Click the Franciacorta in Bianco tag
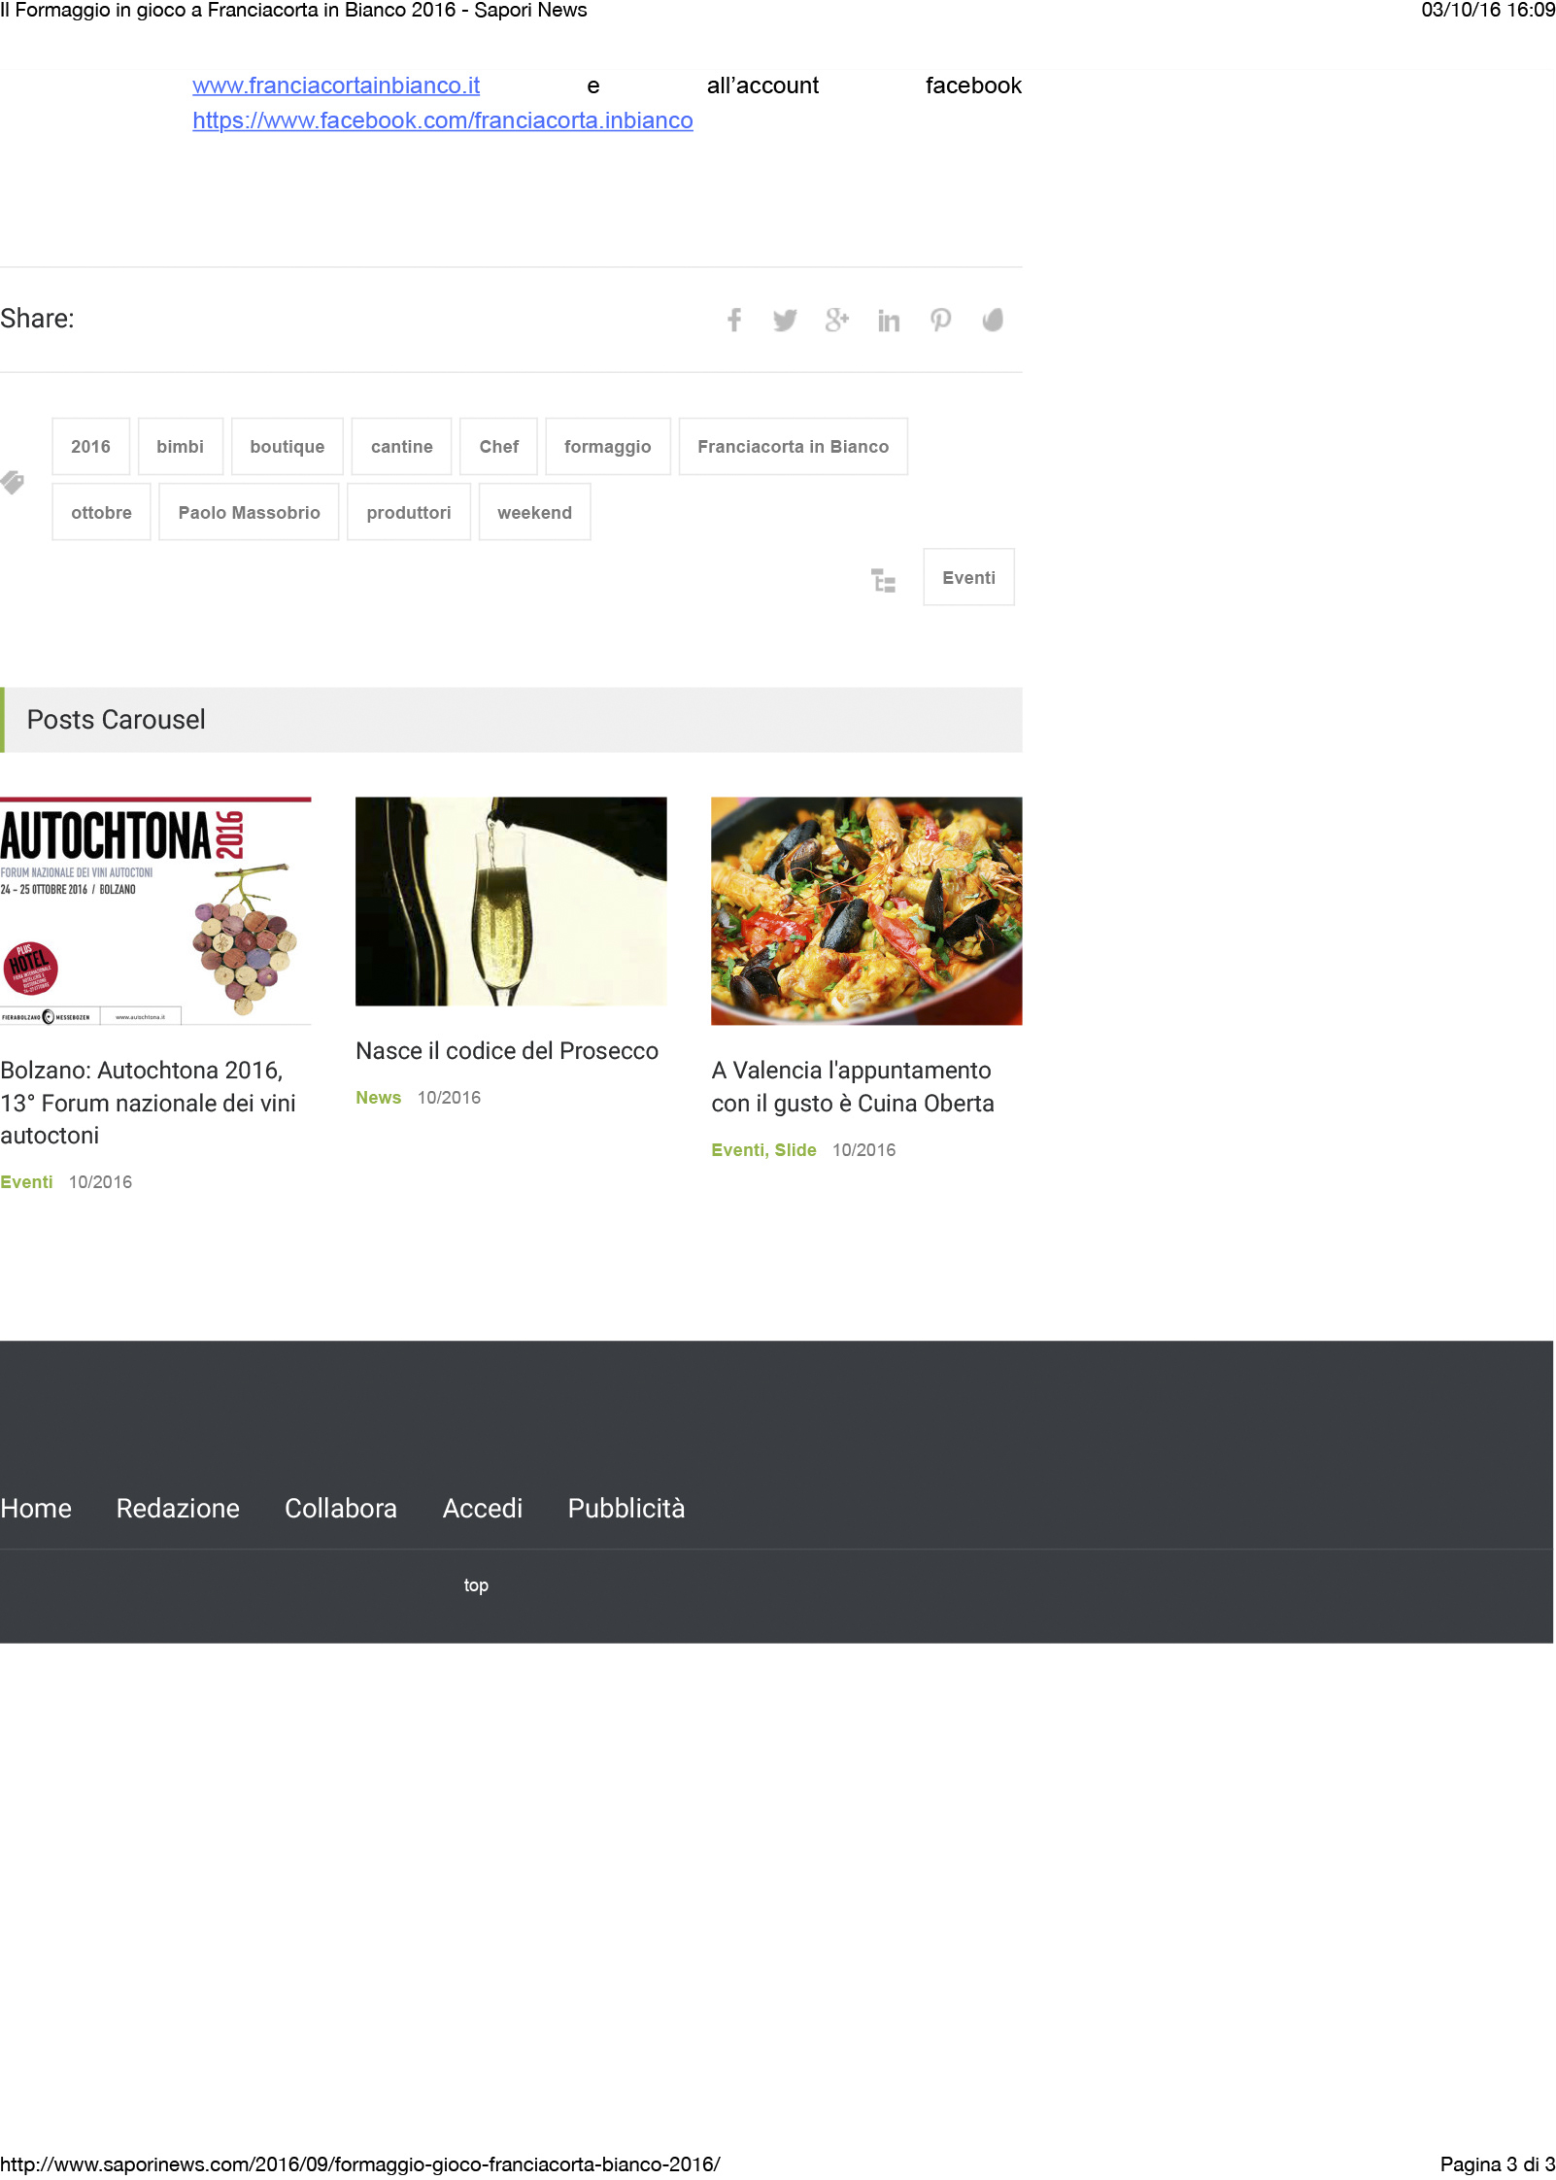Screen dimensions: 1556x2180 794,447
